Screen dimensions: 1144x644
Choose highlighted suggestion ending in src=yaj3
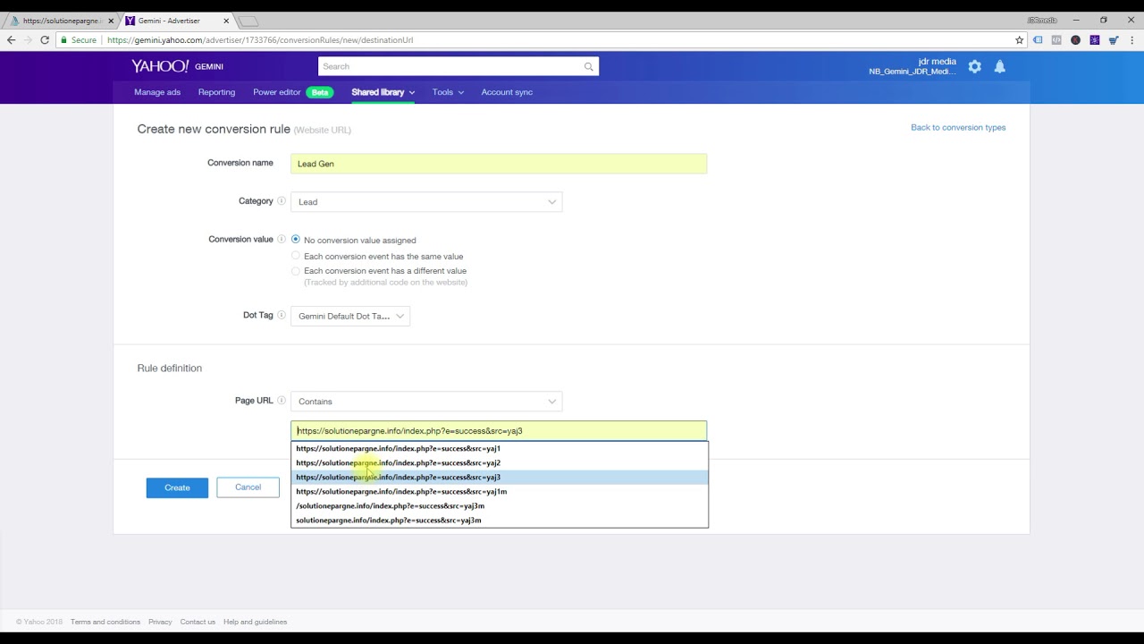pyautogui.click(x=499, y=477)
